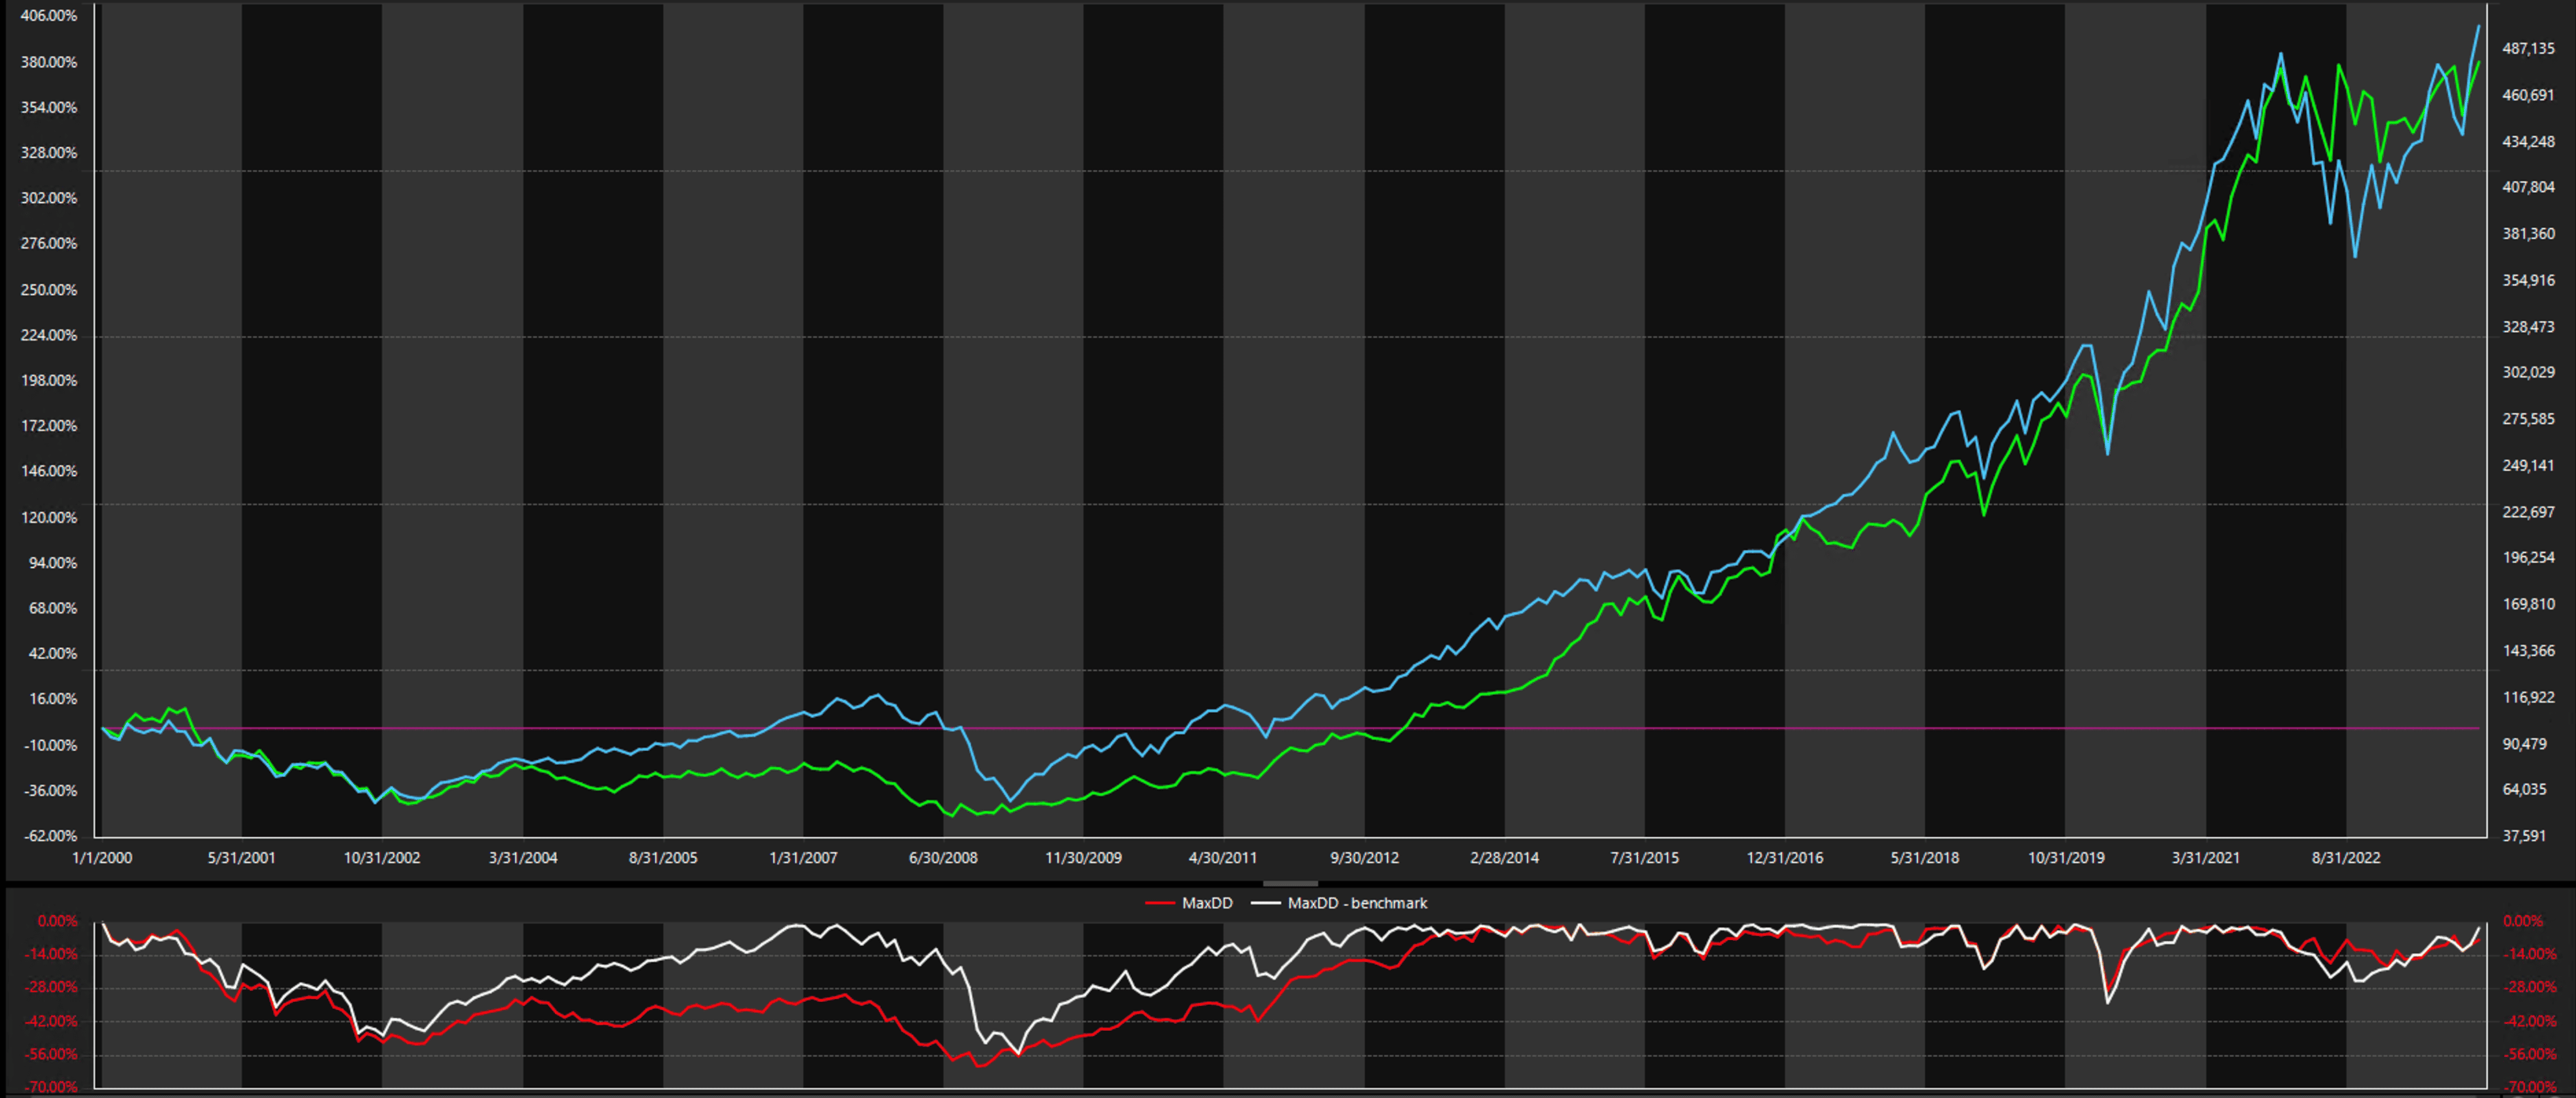This screenshot has width=2576, height=1098.
Task: Click the -70.00% label on drawdown right axis
Action: [x=2530, y=1088]
